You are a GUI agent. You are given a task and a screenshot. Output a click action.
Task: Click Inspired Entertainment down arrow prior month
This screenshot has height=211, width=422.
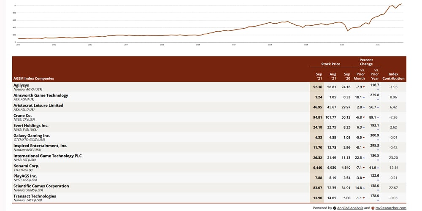pos(364,147)
